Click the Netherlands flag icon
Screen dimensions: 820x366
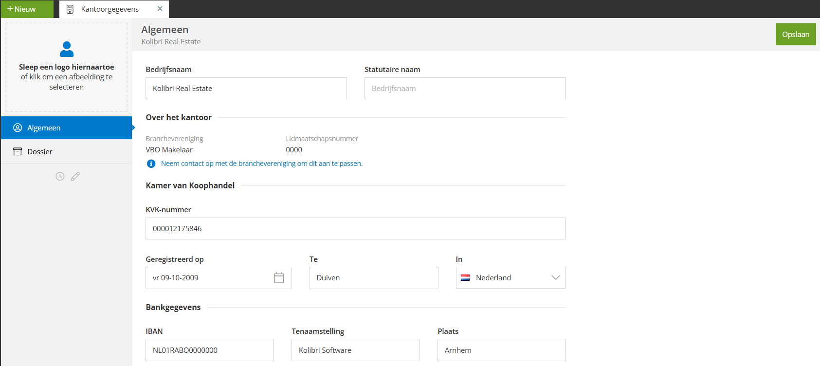point(465,278)
